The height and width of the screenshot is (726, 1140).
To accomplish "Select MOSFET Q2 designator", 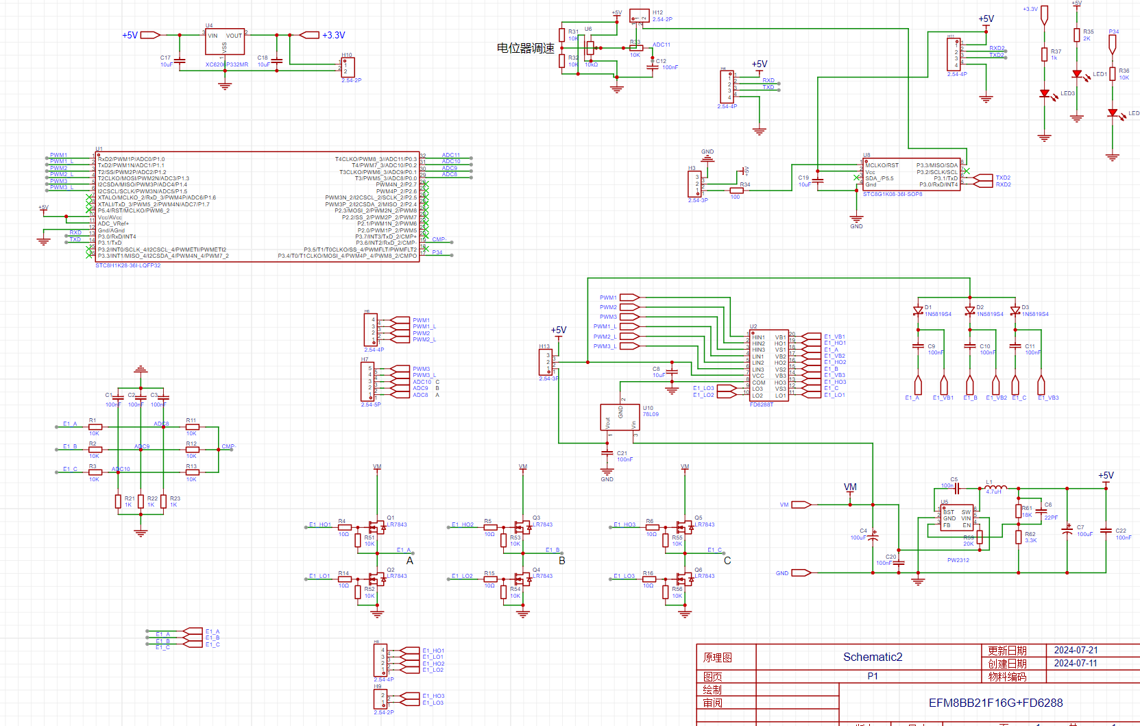I will pos(390,570).
